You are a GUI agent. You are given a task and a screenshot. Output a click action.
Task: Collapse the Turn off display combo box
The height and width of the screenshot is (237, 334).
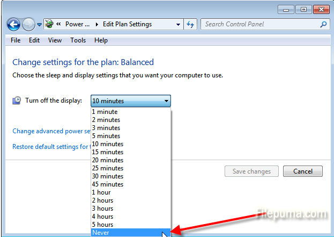click(x=166, y=100)
